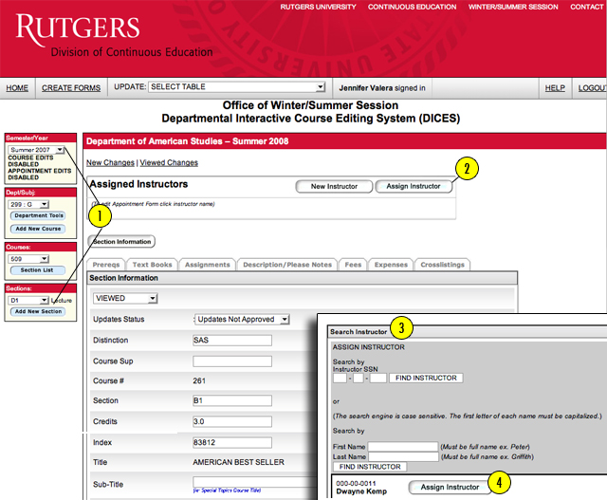The width and height of the screenshot is (607, 500).
Task: Open Contact top link
Action: 586,7
